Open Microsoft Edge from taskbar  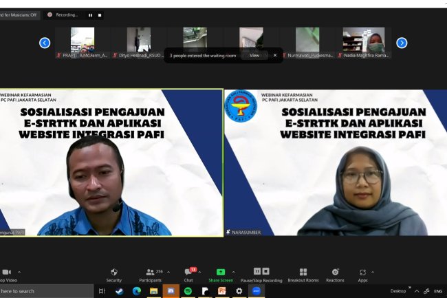click(x=137, y=291)
